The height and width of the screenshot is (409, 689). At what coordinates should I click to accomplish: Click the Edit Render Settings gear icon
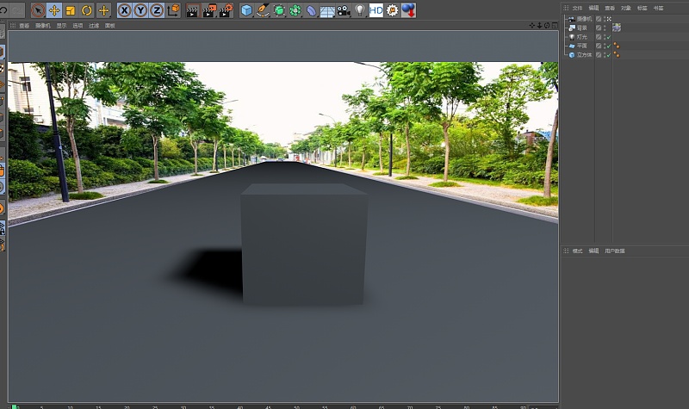pos(226,10)
